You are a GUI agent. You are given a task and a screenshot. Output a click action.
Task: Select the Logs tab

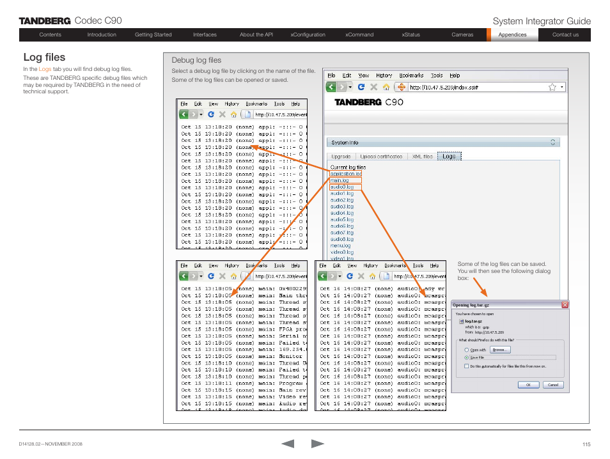click(449, 157)
